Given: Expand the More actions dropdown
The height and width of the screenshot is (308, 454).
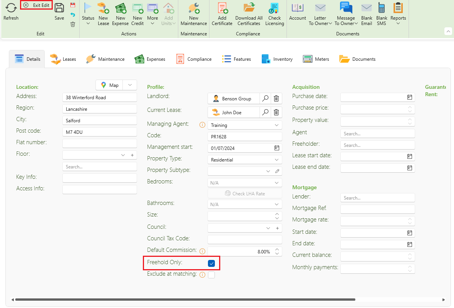Looking at the screenshot, I should [152, 14].
